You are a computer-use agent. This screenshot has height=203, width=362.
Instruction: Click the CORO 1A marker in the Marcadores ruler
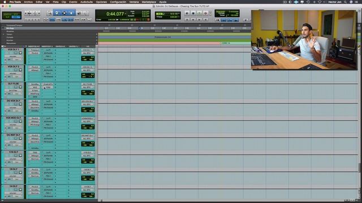pyautogui.click(x=226, y=43)
